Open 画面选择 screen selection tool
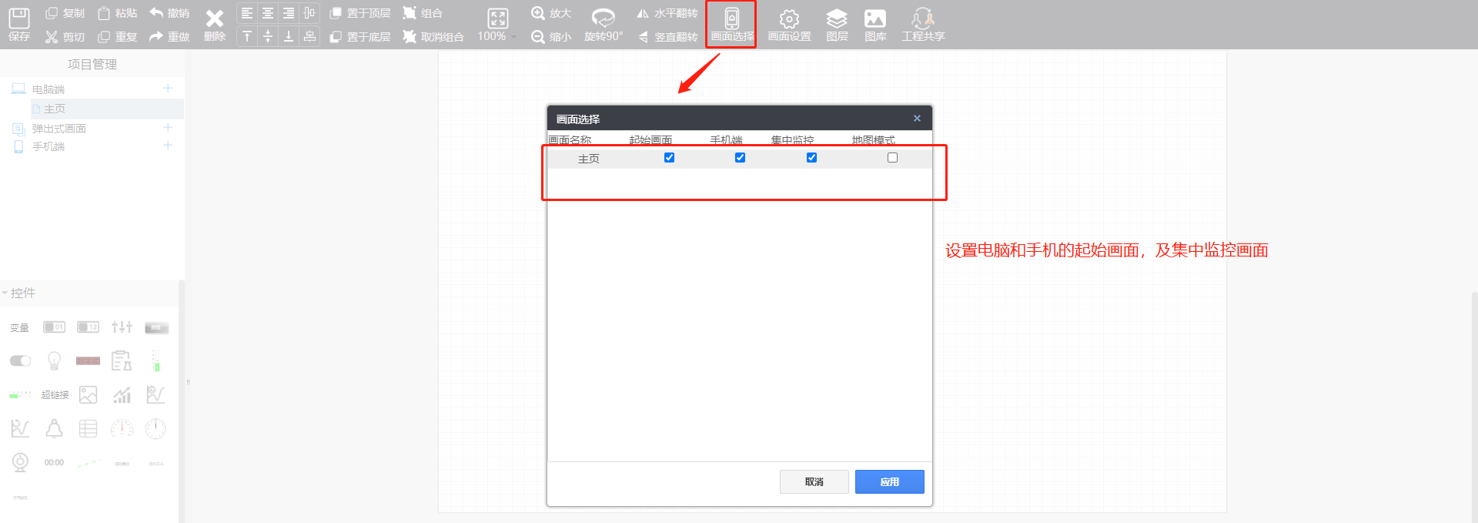The width and height of the screenshot is (1478, 523). click(732, 24)
